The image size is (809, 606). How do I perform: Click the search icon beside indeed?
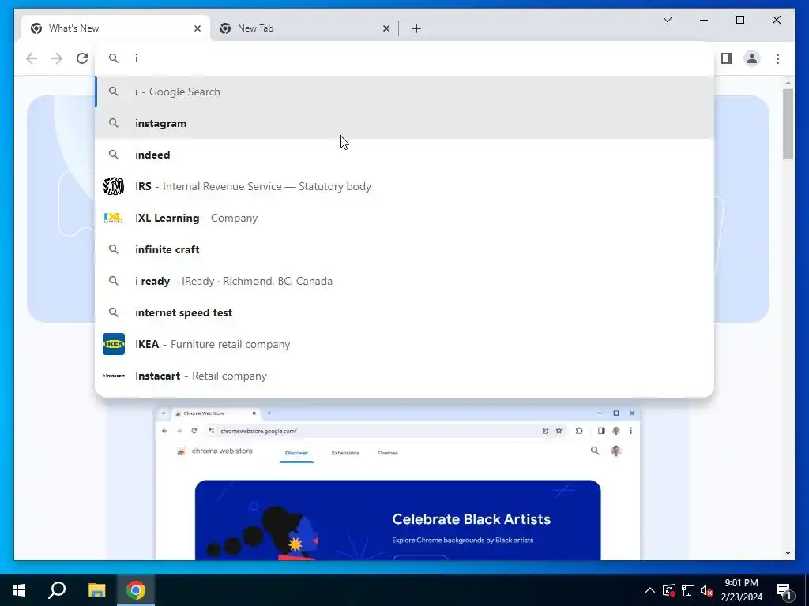pos(114,155)
